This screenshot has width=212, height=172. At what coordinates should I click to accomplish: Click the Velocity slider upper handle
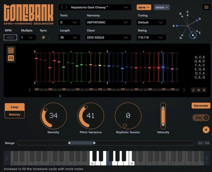pyautogui.click(x=163, y=108)
